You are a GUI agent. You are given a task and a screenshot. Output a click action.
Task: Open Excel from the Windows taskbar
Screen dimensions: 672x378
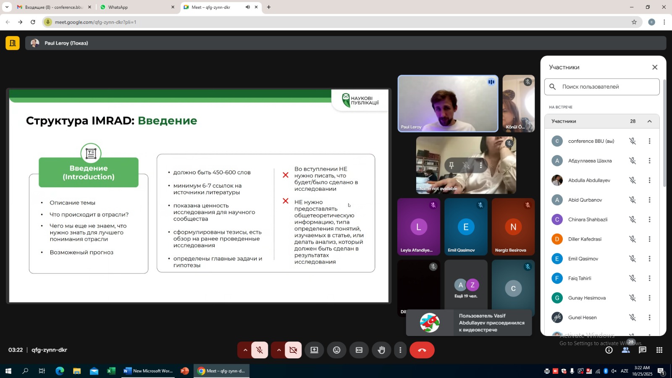pos(111,371)
